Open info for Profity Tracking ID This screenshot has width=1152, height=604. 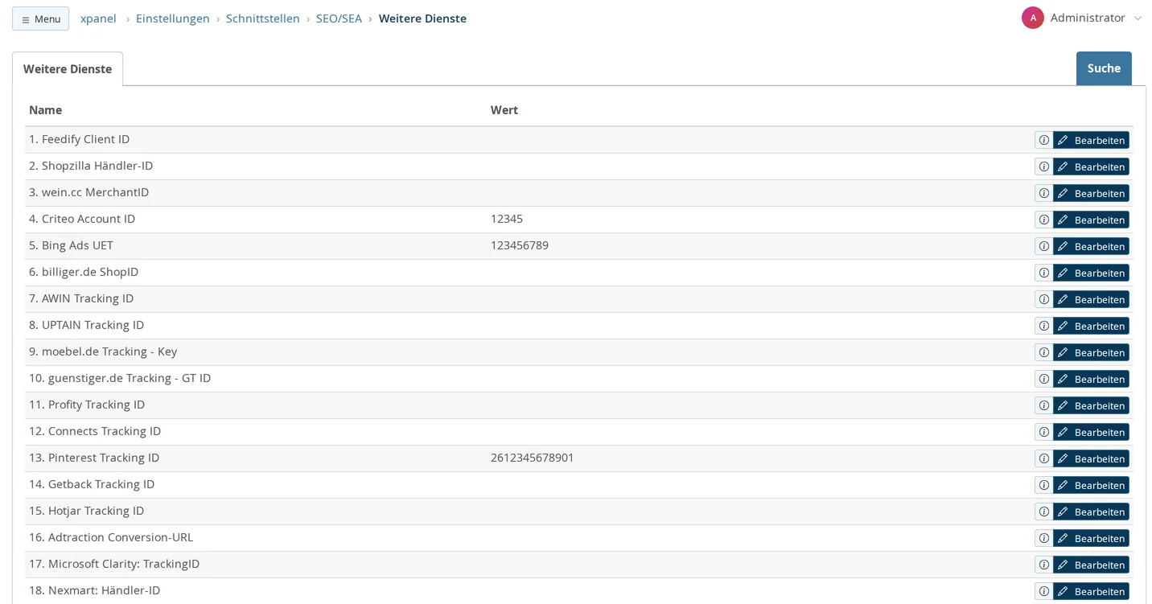pos(1043,405)
